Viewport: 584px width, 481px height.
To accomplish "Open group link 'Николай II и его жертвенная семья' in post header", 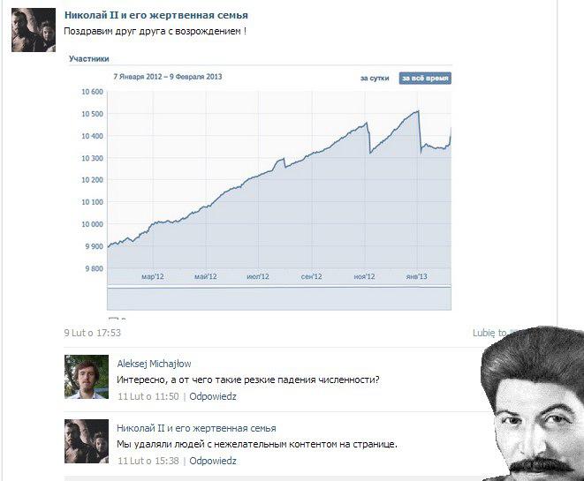I will click(x=156, y=15).
